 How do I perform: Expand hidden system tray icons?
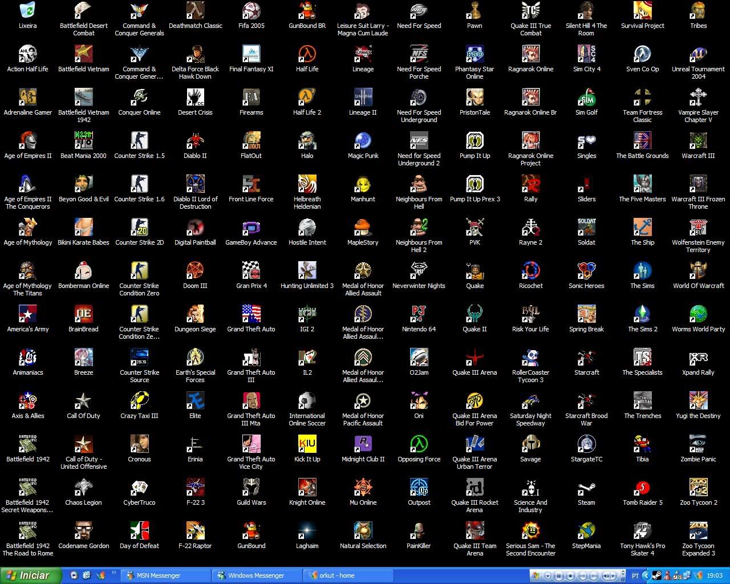(646, 576)
